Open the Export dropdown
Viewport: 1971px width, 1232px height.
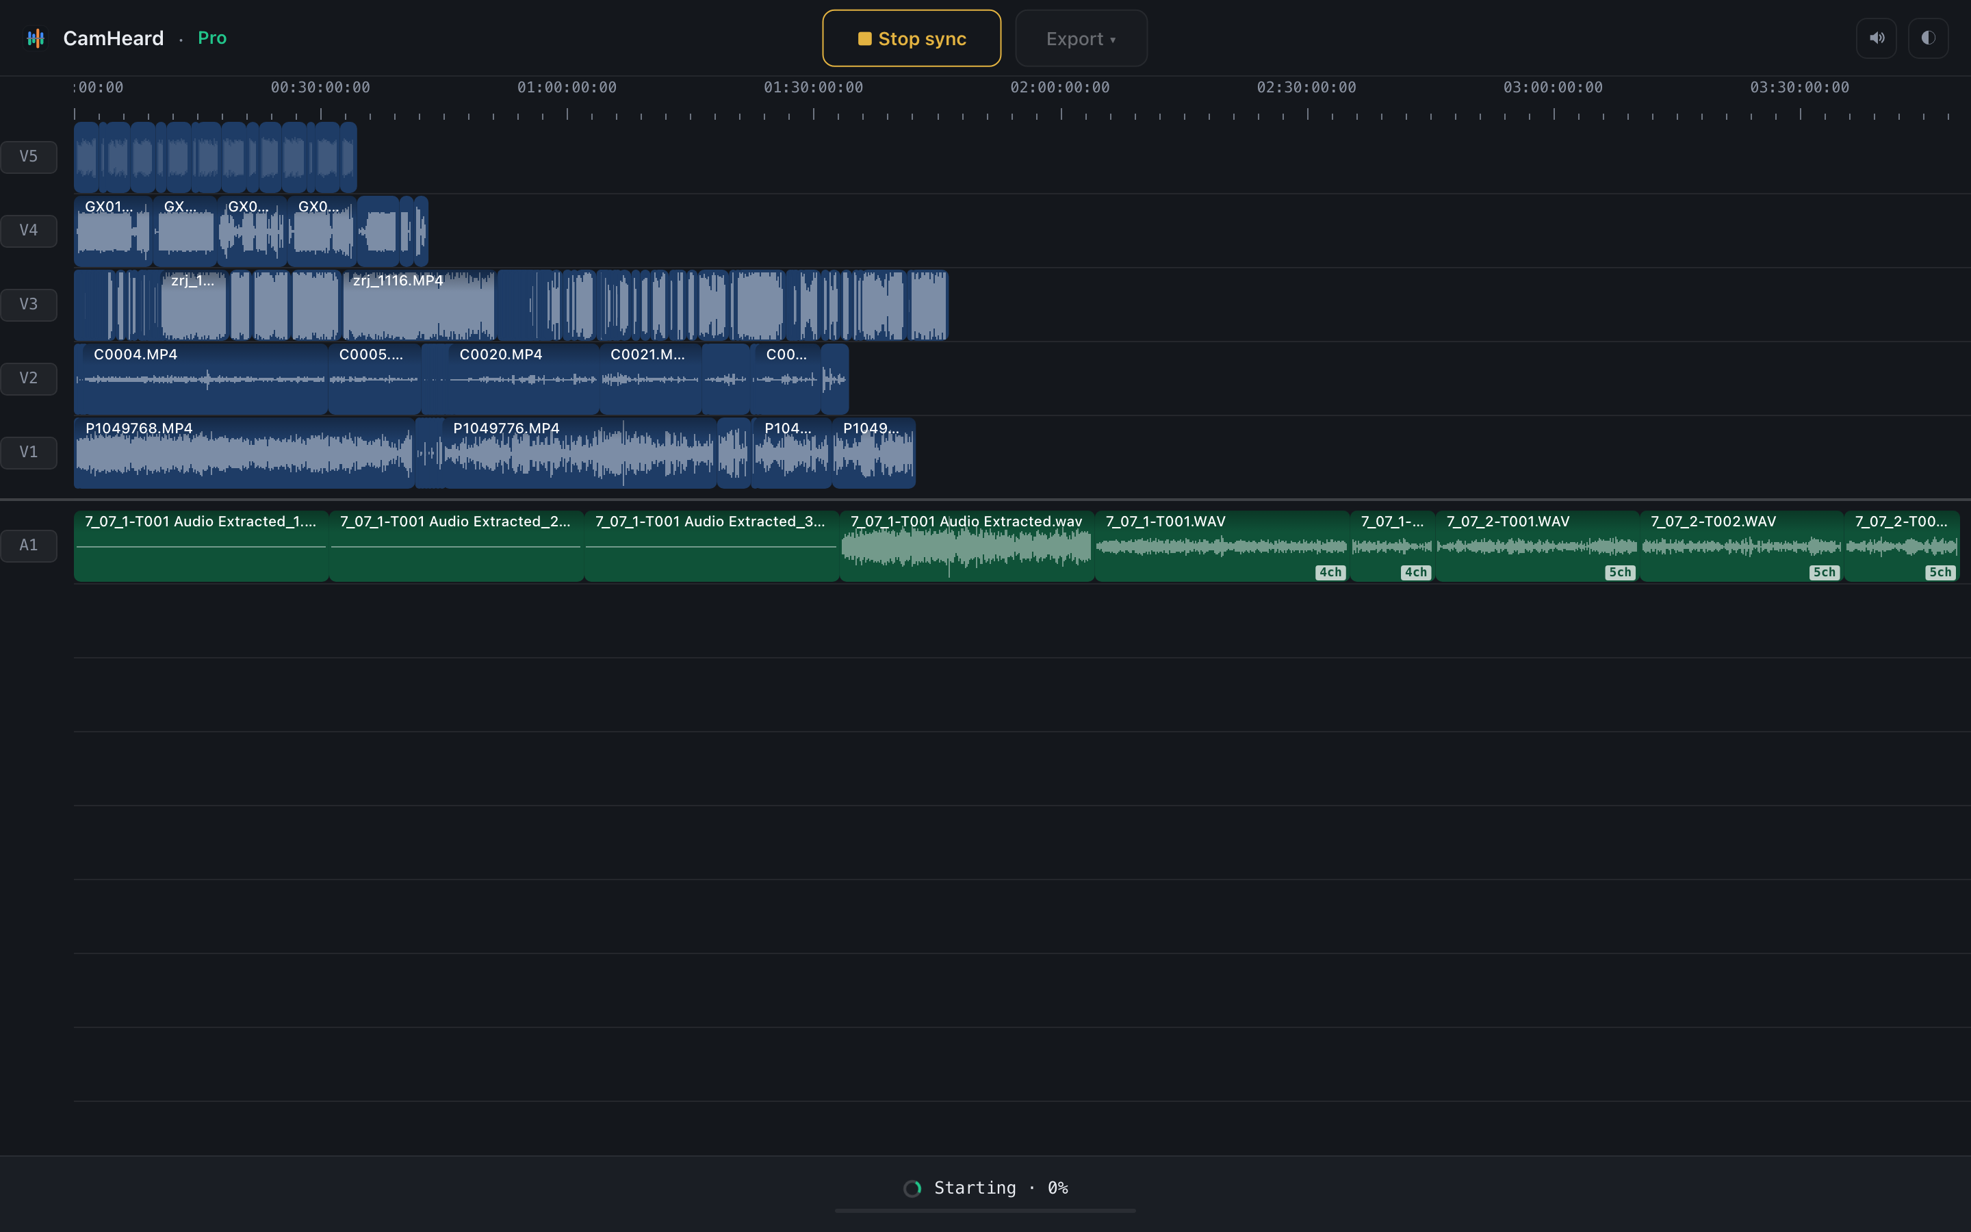pyautogui.click(x=1081, y=38)
